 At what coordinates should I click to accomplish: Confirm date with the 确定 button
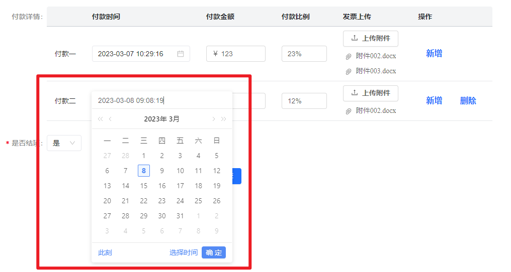[x=214, y=252]
